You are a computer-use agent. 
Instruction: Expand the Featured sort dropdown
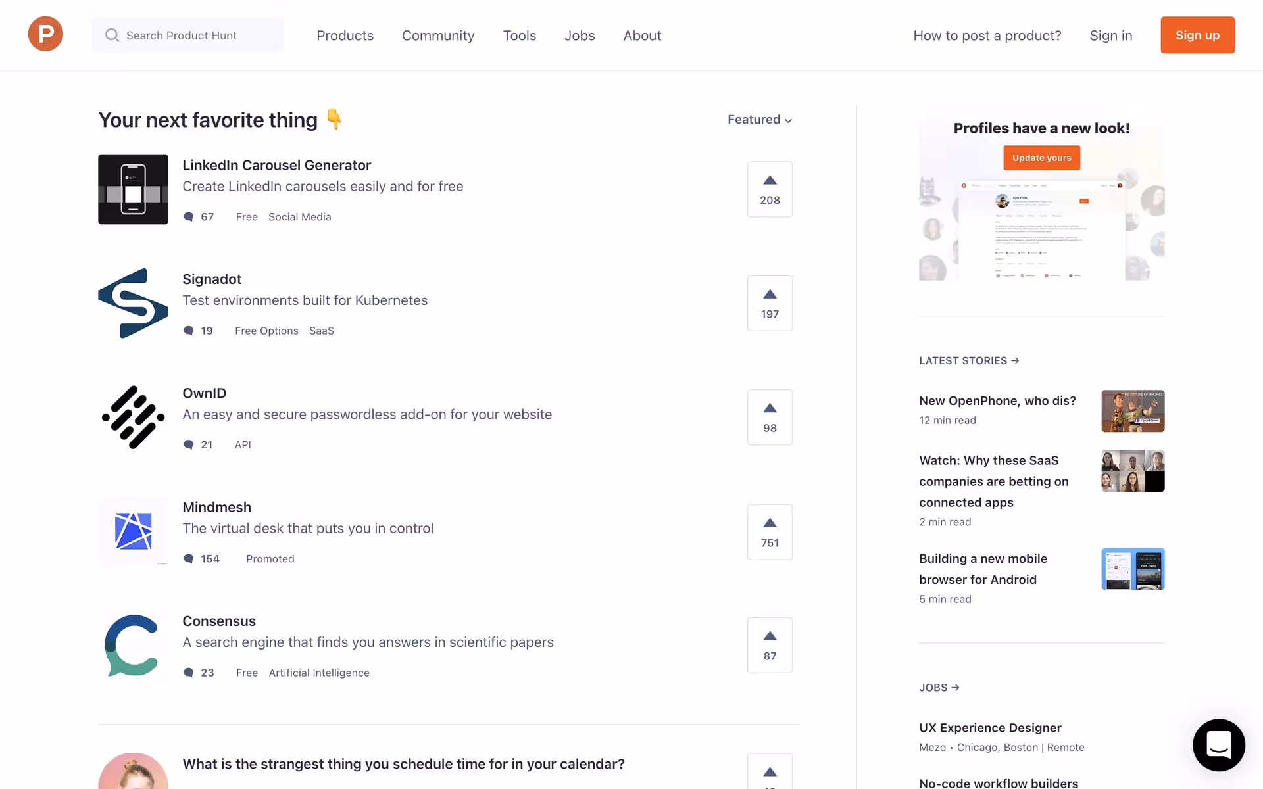(x=760, y=120)
